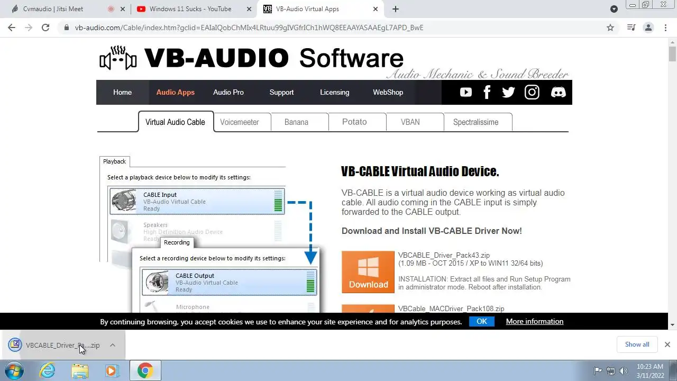677x381 pixels.
Task: Select Virtual Audio Cable sub-tab
Action: click(x=175, y=122)
